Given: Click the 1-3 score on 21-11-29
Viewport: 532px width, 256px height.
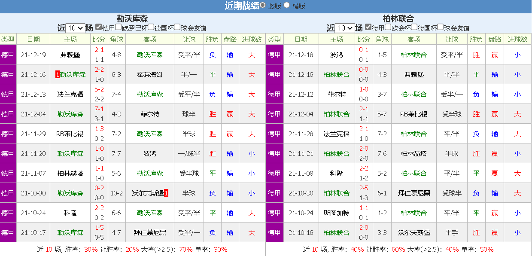Looking at the screenshot, I should [x=99, y=129].
